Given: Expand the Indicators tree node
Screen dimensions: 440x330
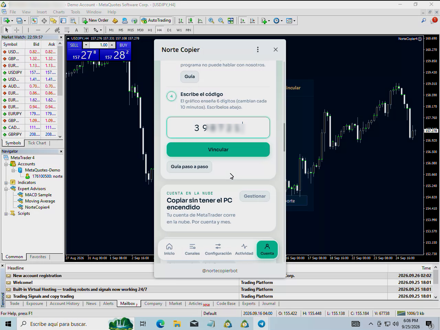Looking at the screenshot, I should [6, 183].
